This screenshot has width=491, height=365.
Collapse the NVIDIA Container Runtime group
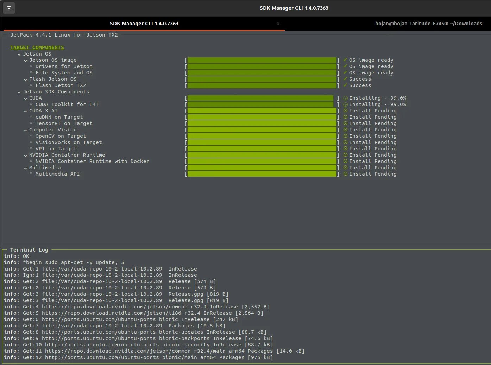pyautogui.click(x=25, y=155)
